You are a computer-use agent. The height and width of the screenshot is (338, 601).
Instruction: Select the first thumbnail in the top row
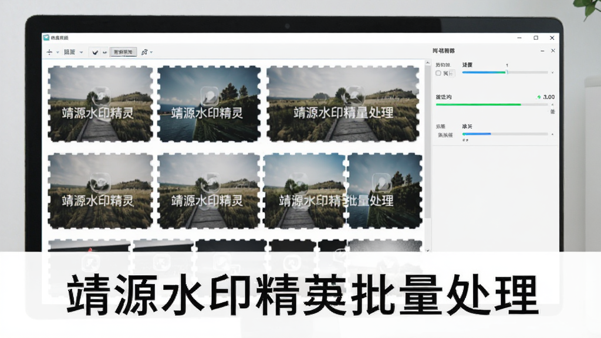100,104
